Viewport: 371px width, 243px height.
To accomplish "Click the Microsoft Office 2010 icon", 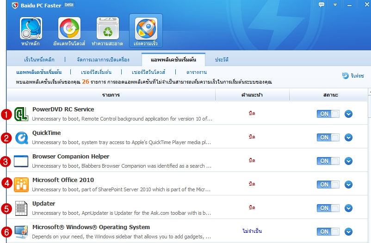I will (21, 185).
